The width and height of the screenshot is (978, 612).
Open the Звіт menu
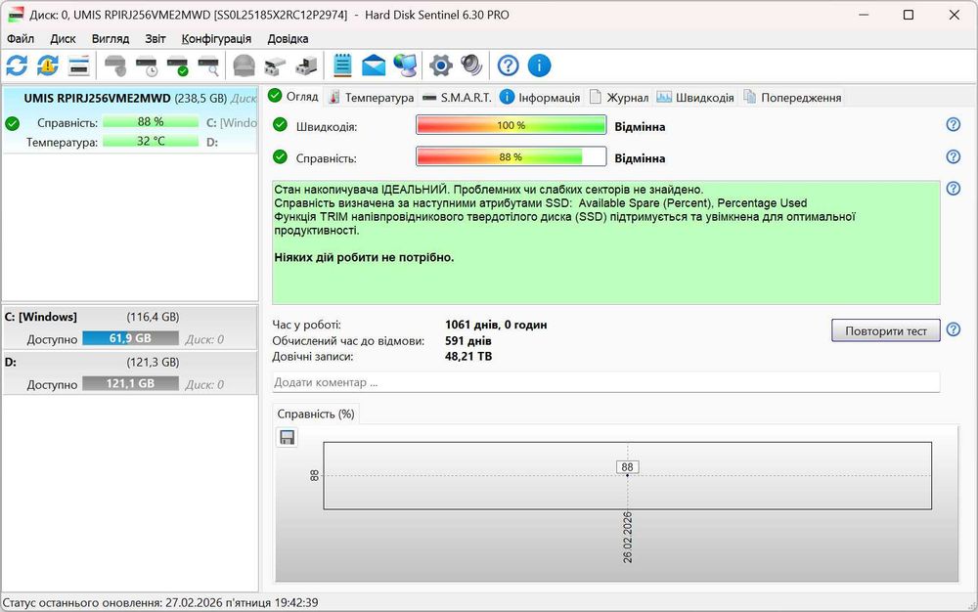point(156,39)
